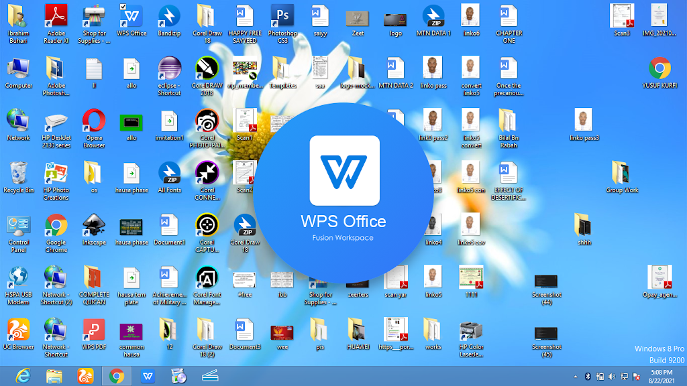Select the EFFECT OF DESERTIFICATION document
This screenshot has width=687, height=386.
509,174
